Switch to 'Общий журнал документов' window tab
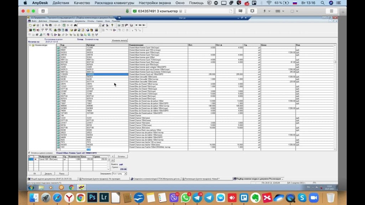This screenshot has height=205, width=365. tap(50, 179)
